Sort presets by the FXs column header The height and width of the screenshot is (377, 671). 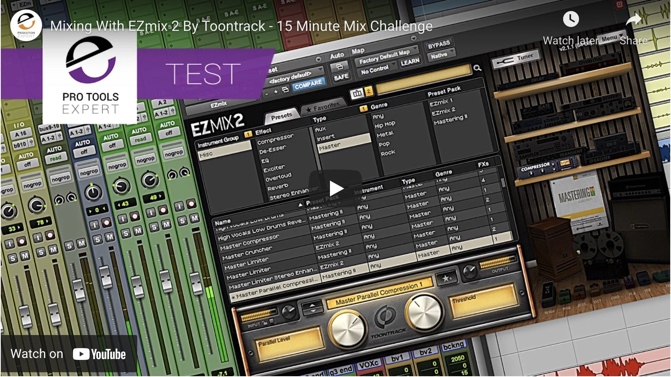click(x=483, y=164)
